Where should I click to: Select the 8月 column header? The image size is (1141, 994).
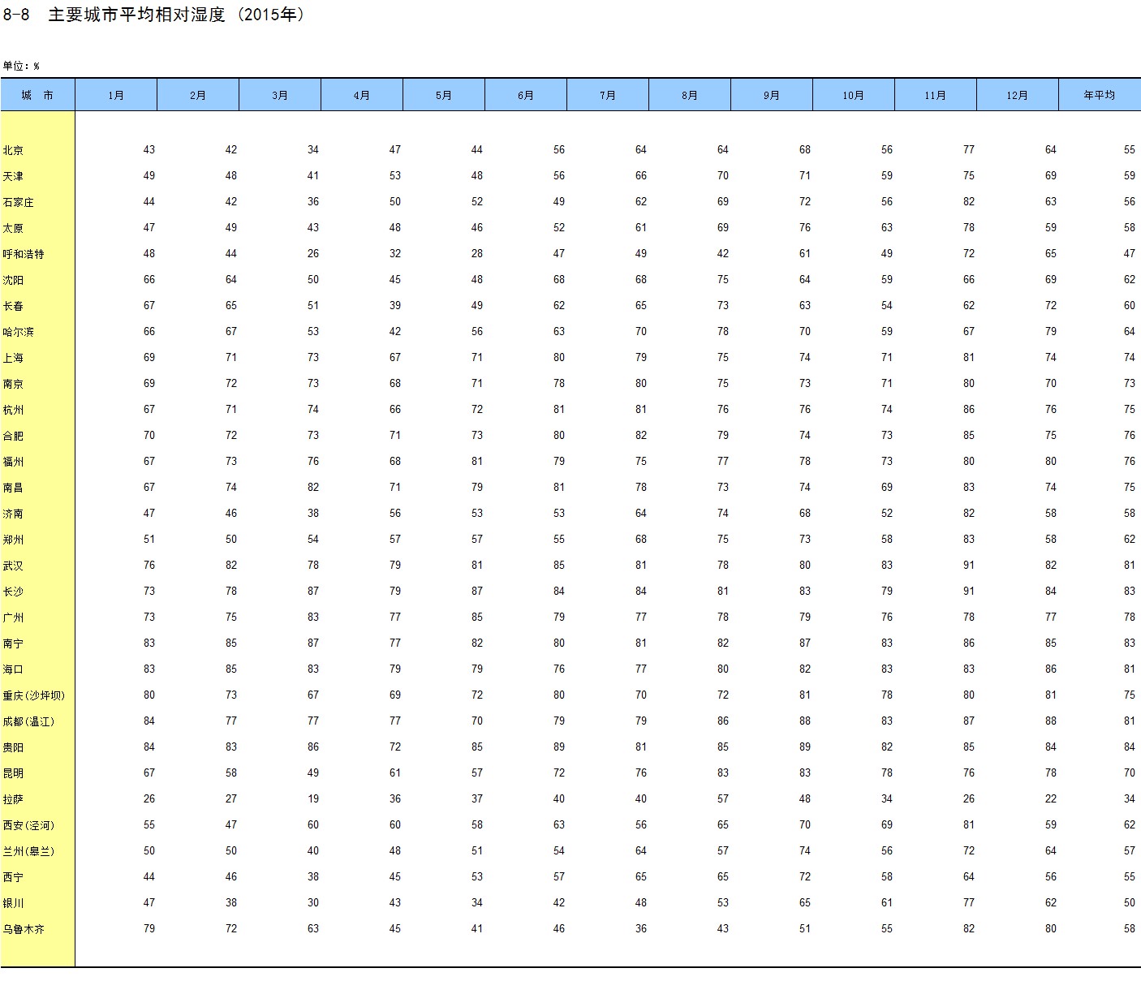pos(690,95)
